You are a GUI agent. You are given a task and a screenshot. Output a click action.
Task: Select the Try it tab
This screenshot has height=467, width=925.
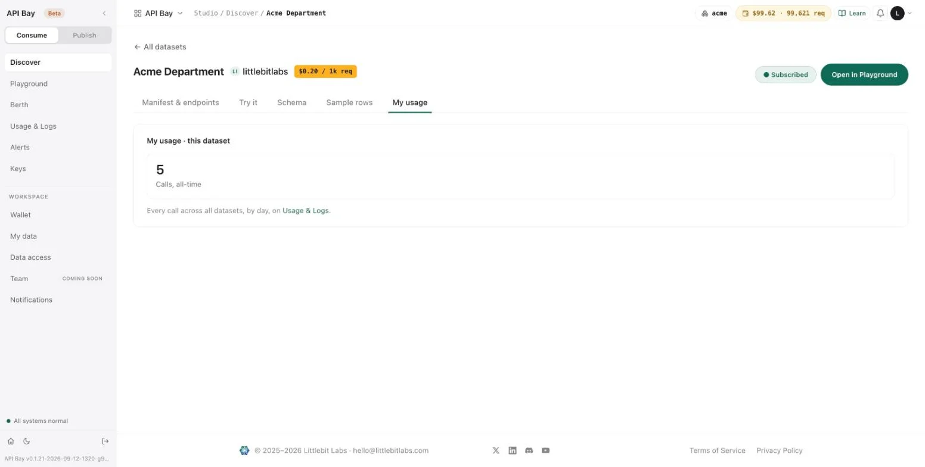point(249,102)
